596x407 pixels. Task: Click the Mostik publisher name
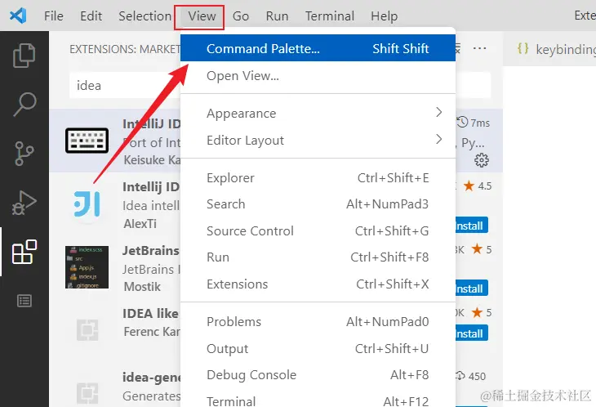tap(142, 286)
